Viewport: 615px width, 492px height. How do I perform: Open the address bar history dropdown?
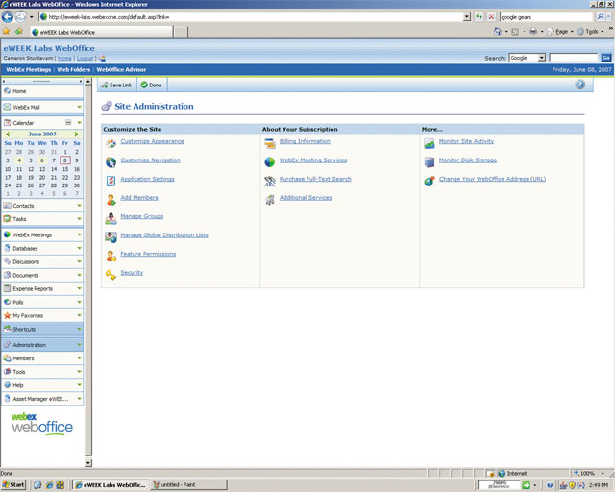(x=467, y=17)
